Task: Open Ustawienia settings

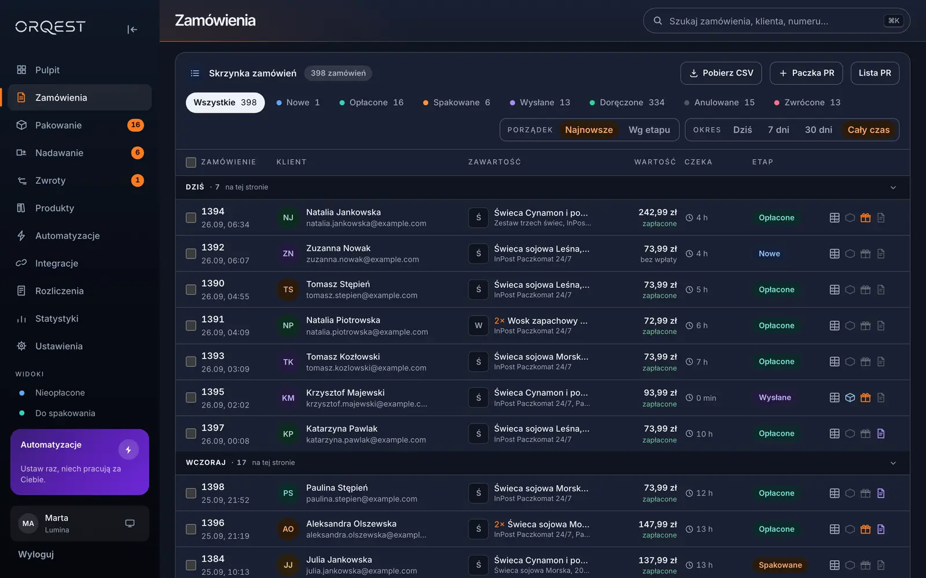Action: click(x=80, y=346)
